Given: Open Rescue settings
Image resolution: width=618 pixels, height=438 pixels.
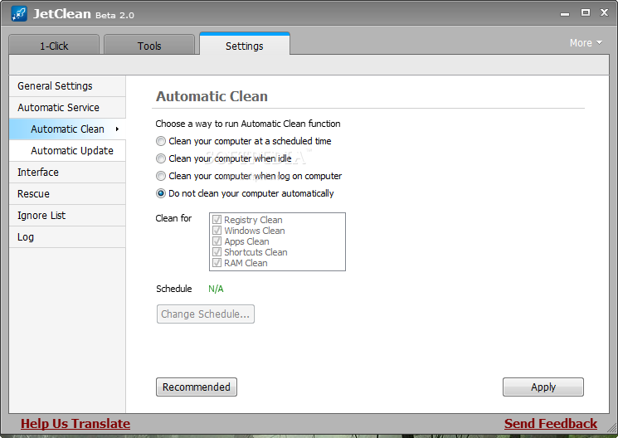Looking at the screenshot, I should click(67, 193).
